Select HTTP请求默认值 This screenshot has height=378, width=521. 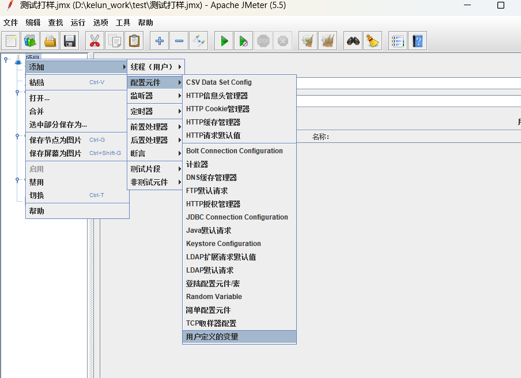click(239, 135)
